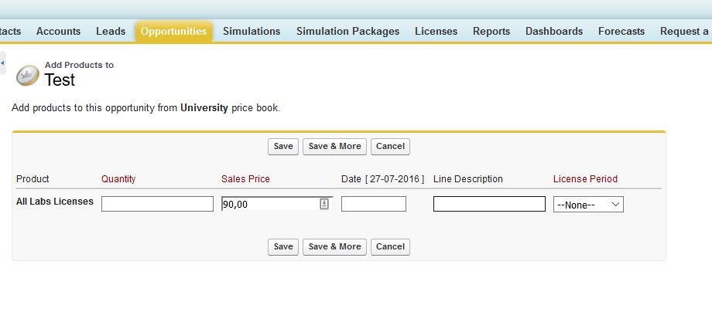Open the Accounts tab
Screen dimensions: 712x329
tap(58, 32)
